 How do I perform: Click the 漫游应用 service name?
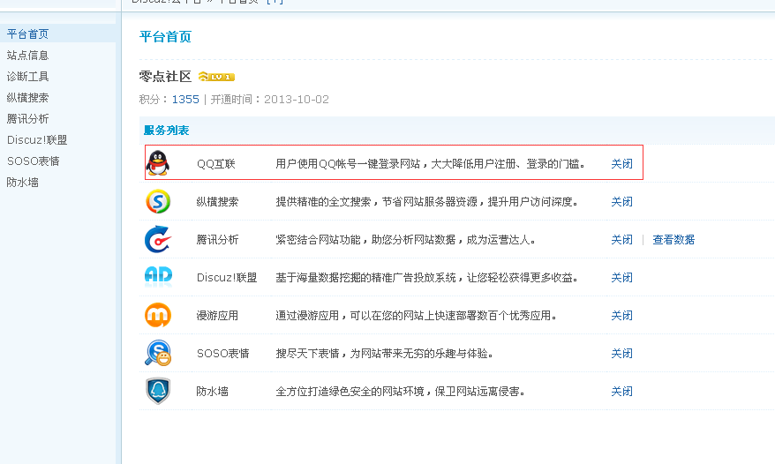tap(217, 315)
